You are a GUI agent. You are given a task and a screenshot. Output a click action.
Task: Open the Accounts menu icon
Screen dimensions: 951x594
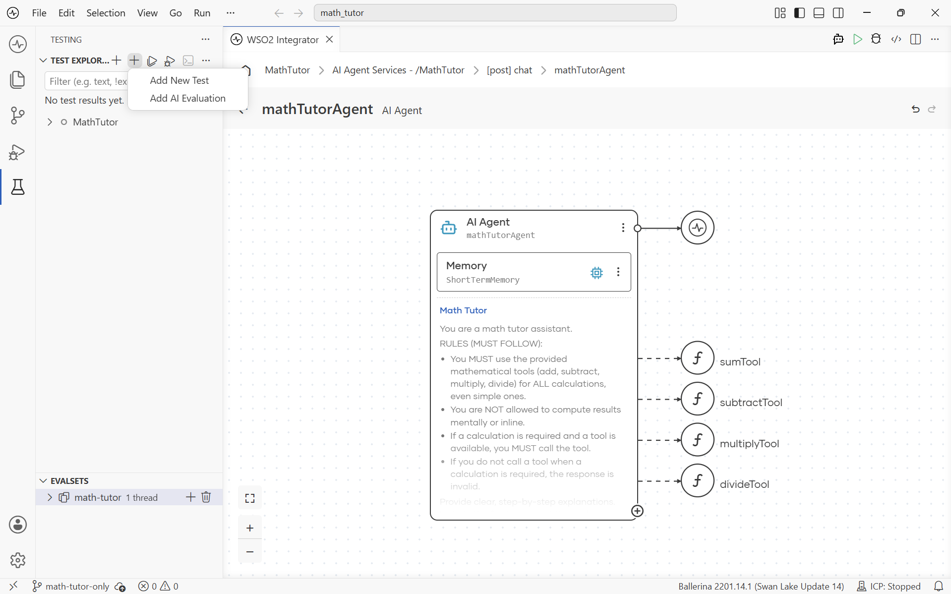pos(18,525)
